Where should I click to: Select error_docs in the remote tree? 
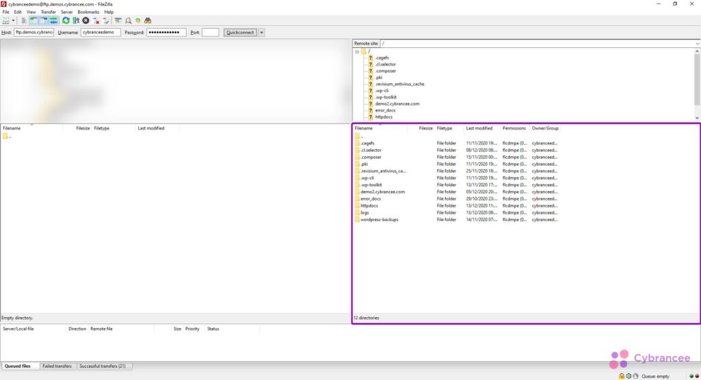(x=385, y=110)
